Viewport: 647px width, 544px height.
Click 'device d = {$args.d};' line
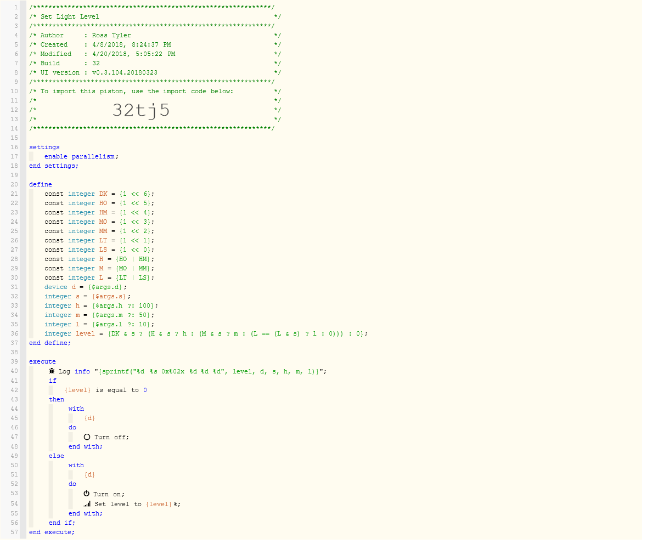(86, 287)
